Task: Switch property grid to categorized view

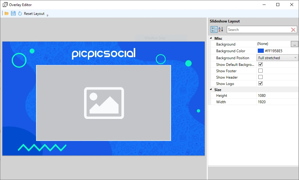Action: pyautogui.click(x=214, y=29)
